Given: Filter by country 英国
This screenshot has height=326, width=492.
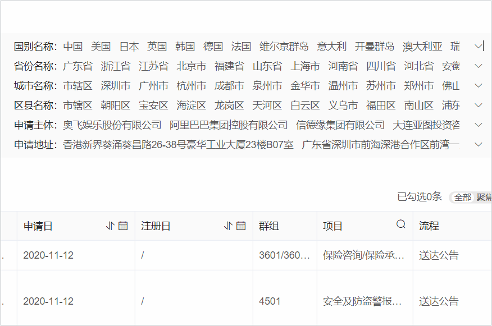Looking at the screenshot, I should point(157,47).
